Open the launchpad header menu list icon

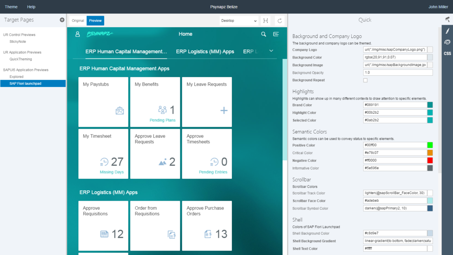pos(276,34)
